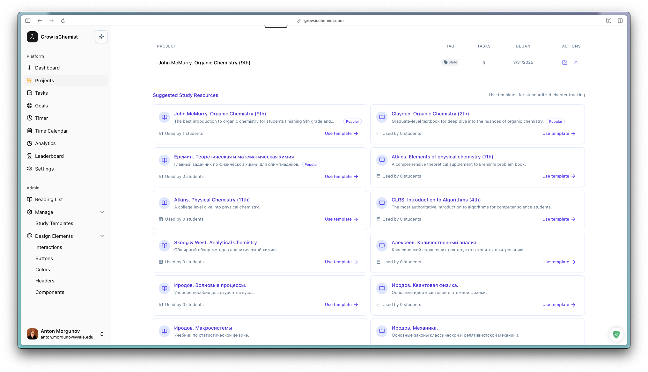Viewport: 648px width, 372px height.
Task: Open the Colors design elements page
Action: 43,270
